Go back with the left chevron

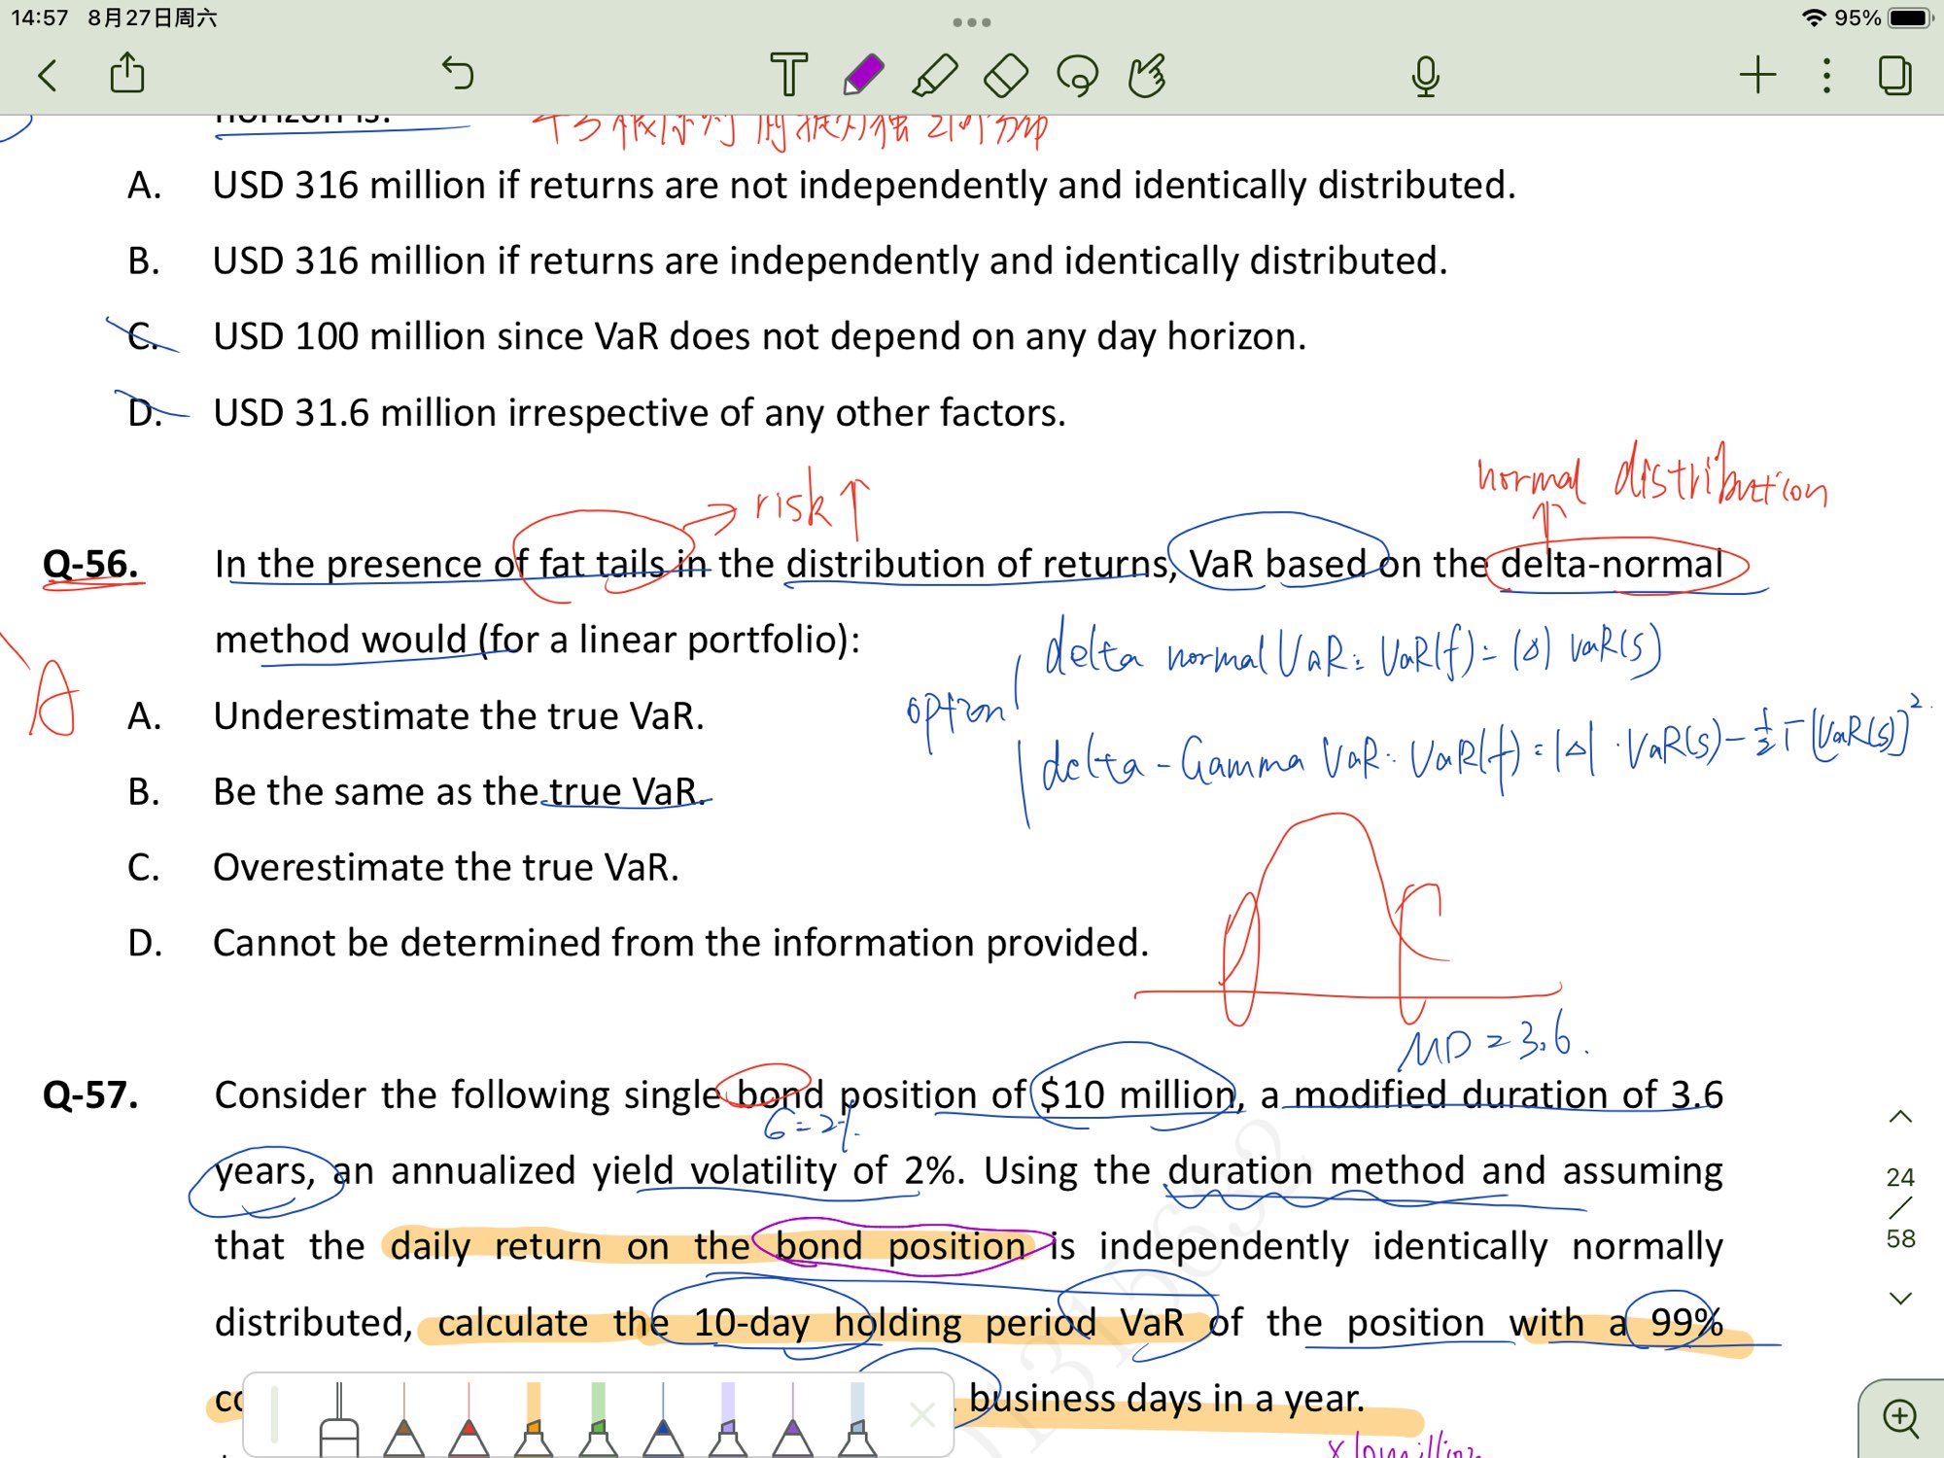[x=48, y=75]
